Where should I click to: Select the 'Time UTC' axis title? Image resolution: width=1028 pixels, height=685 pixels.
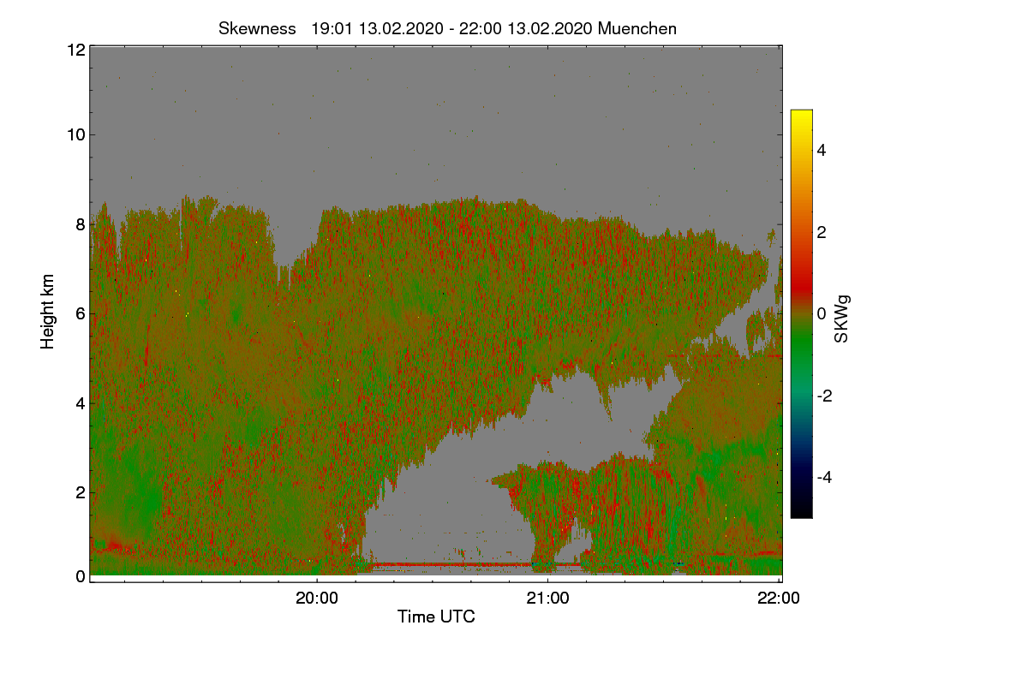436,616
